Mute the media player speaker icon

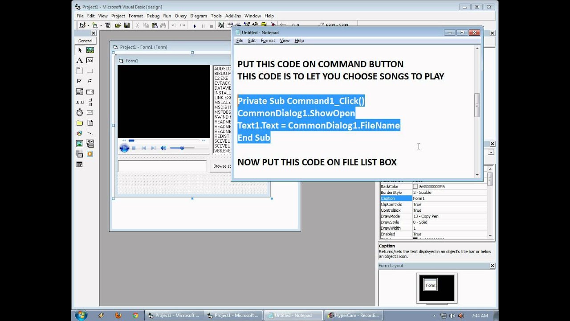pos(163,148)
